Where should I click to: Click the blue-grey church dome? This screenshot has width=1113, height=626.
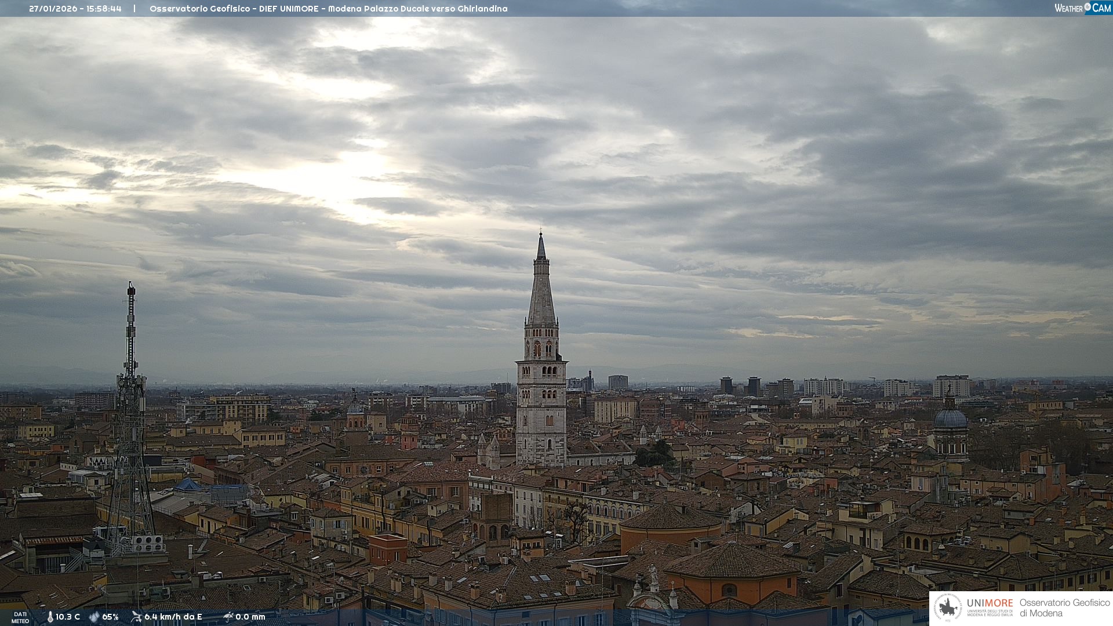coord(950,419)
